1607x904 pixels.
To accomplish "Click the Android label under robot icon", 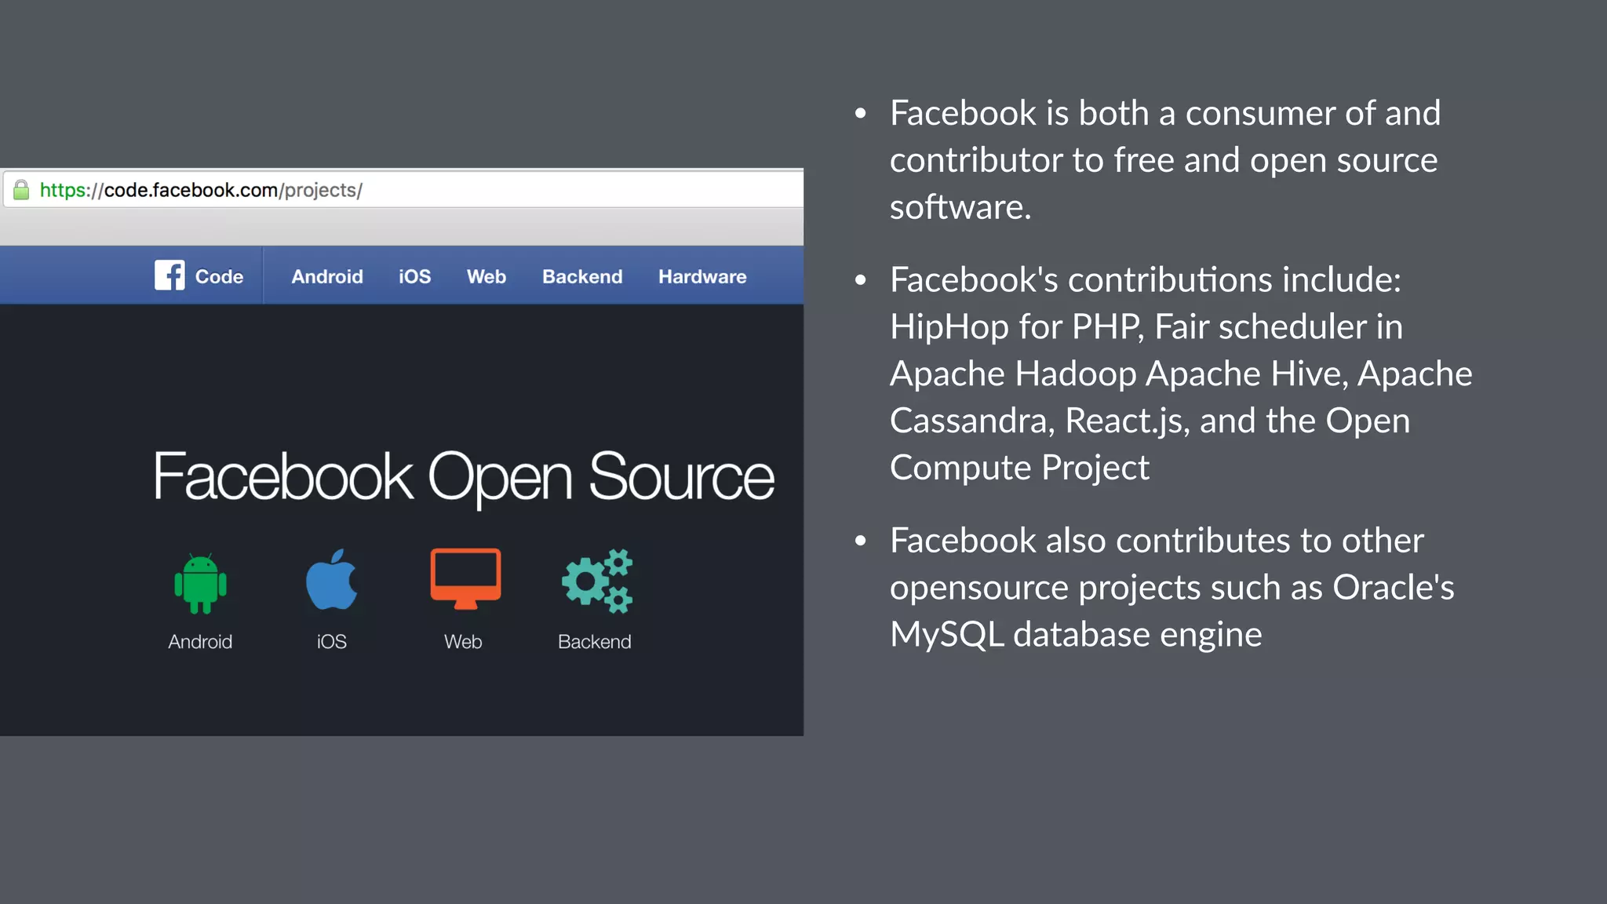I will pos(200,642).
